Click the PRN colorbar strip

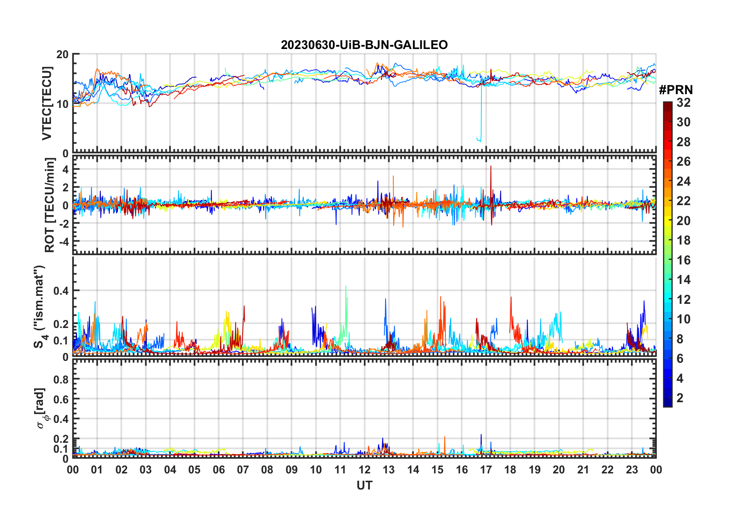[668, 254]
